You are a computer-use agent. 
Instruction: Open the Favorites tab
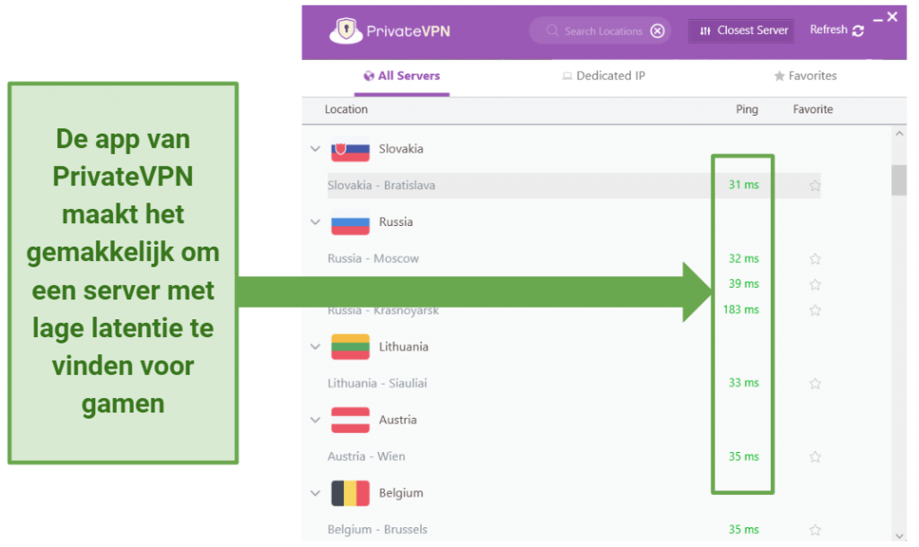click(x=804, y=75)
